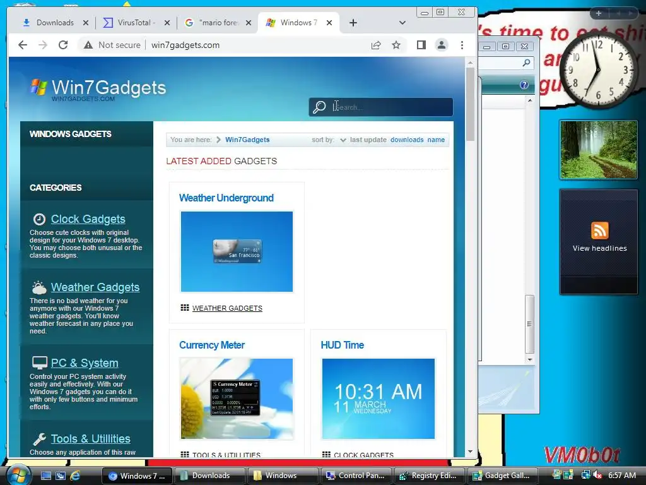Open Chrome three-dot menu
The height and width of the screenshot is (485, 646).
[x=462, y=45]
